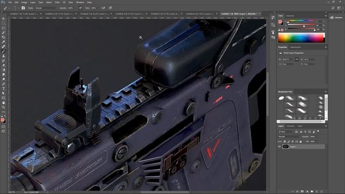Open the History panel icon in collapsed dock
The image size is (345, 194).
tap(273, 18)
